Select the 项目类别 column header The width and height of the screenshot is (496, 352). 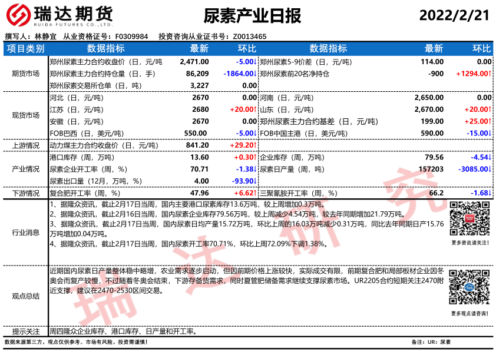(x=25, y=48)
